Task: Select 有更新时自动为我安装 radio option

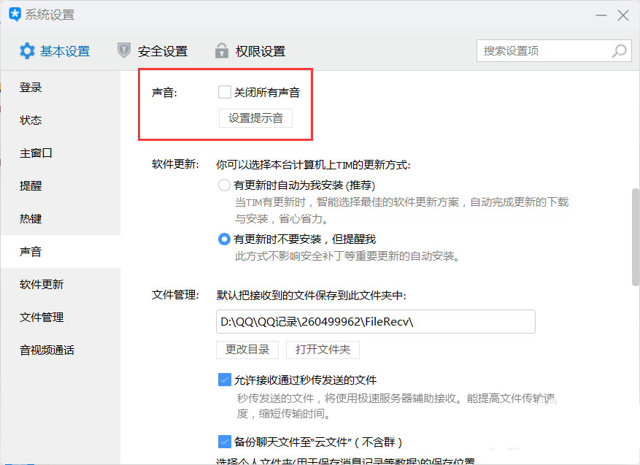Action: (x=225, y=185)
